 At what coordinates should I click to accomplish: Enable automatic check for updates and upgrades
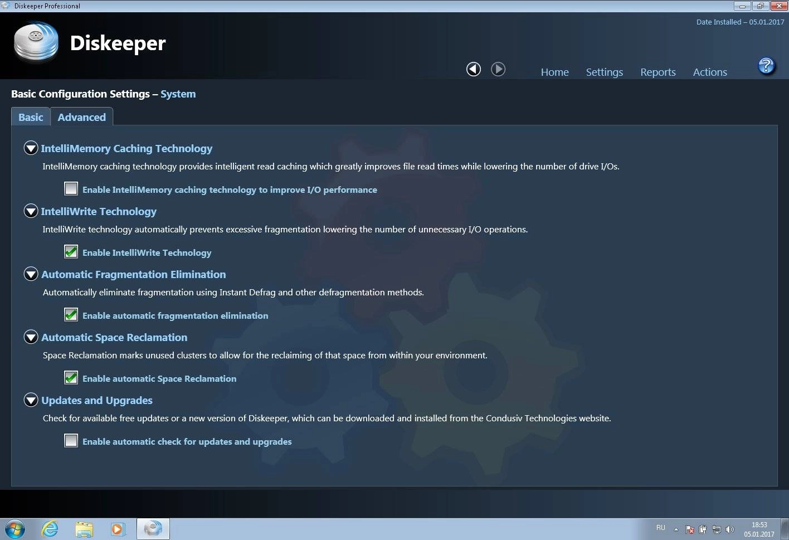(71, 440)
